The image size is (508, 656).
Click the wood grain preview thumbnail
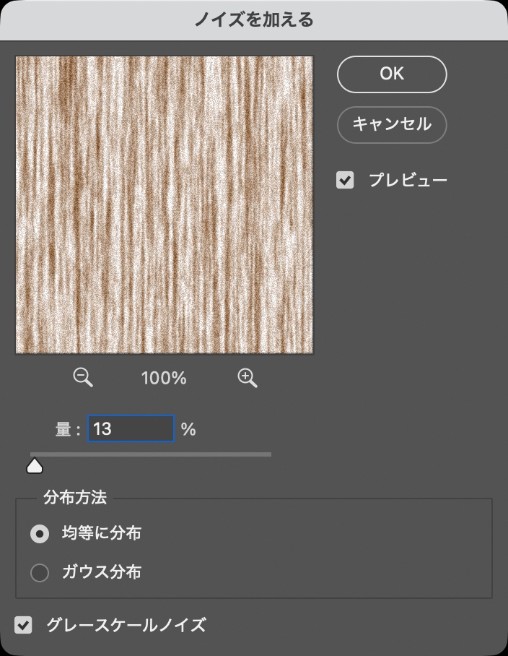click(x=165, y=205)
